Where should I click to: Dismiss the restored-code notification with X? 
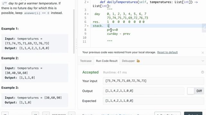coord(202,53)
